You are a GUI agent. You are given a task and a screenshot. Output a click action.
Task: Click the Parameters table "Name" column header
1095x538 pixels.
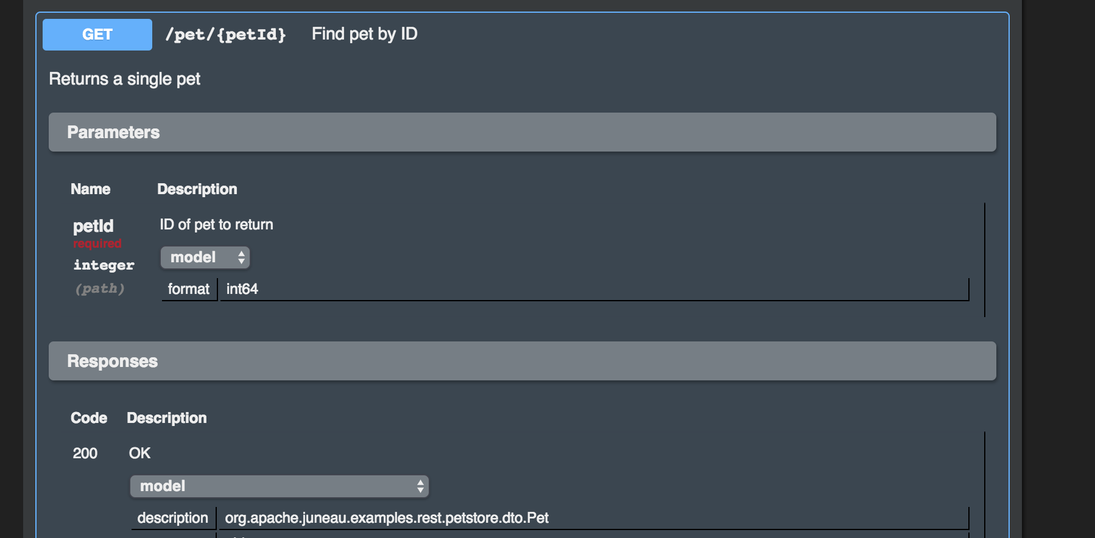click(90, 189)
